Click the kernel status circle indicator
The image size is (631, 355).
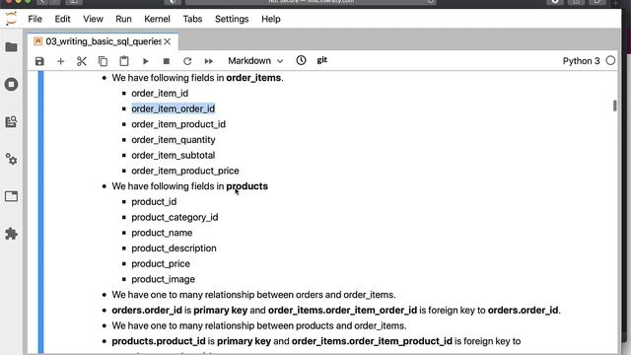[x=610, y=61]
